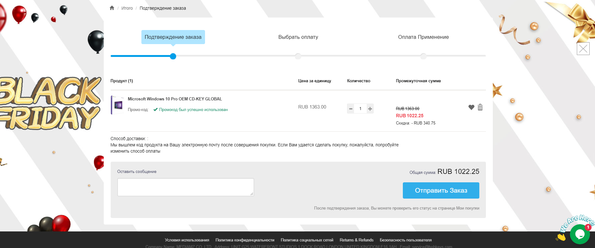The image size is (595, 248).
Task: Click the Мои покупки text in the note
Action: tap(468, 208)
